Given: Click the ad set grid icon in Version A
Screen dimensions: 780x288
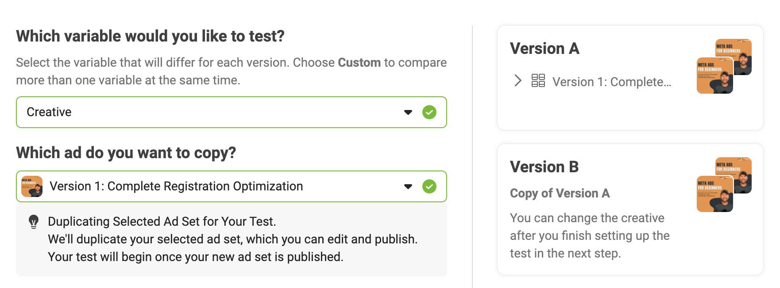Looking at the screenshot, I should 538,80.
